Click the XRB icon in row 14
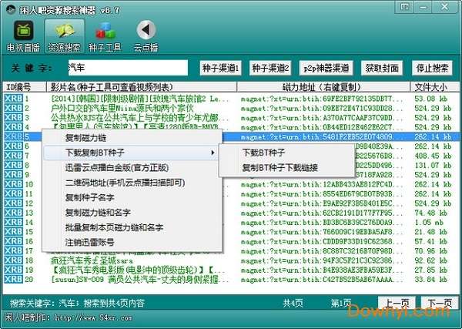The height and width of the screenshot is (329, 462). pyautogui.click(x=13, y=222)
